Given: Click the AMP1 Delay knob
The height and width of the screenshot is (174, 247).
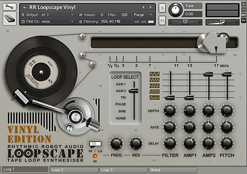Looking at the screenshot, I should point(189,143).
